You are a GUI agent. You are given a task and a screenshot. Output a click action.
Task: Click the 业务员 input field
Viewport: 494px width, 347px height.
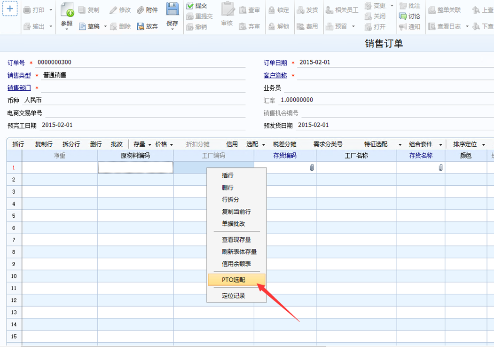point(388,87)
